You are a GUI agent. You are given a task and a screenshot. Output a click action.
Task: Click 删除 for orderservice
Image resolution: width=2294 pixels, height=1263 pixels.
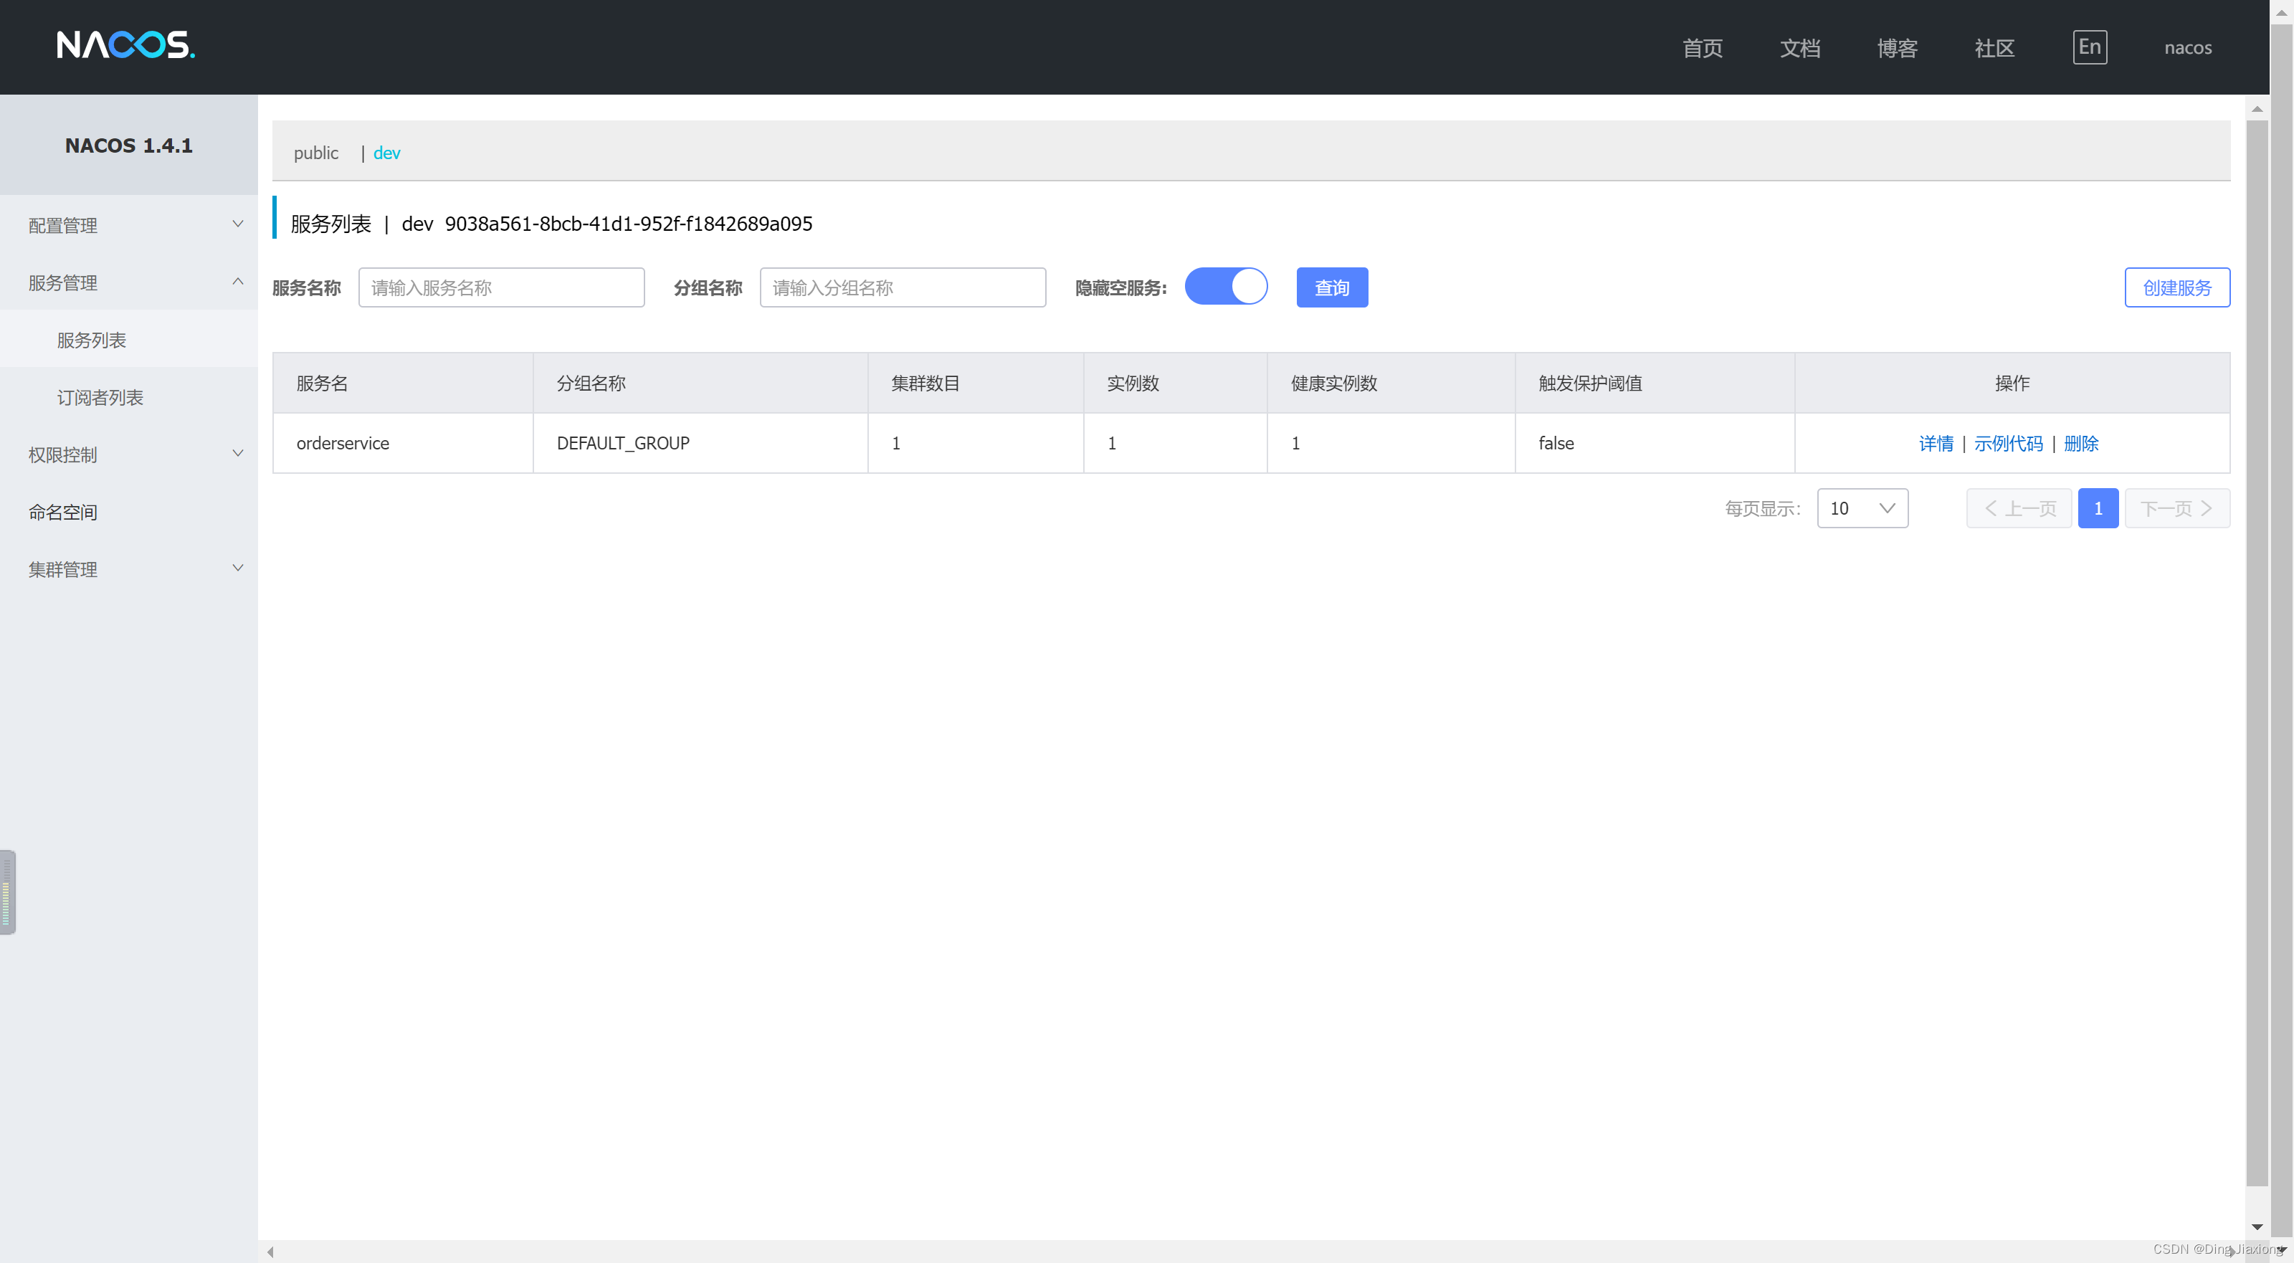click(x=2081, y=443)
